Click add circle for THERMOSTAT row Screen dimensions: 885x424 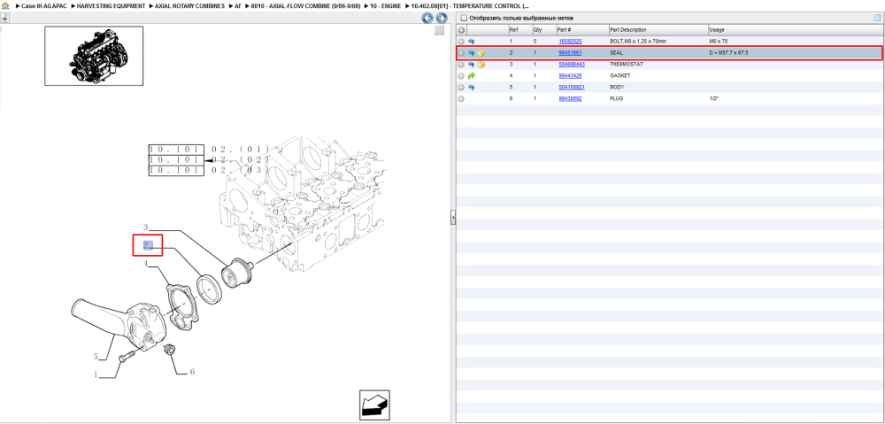tap(461, 65)
